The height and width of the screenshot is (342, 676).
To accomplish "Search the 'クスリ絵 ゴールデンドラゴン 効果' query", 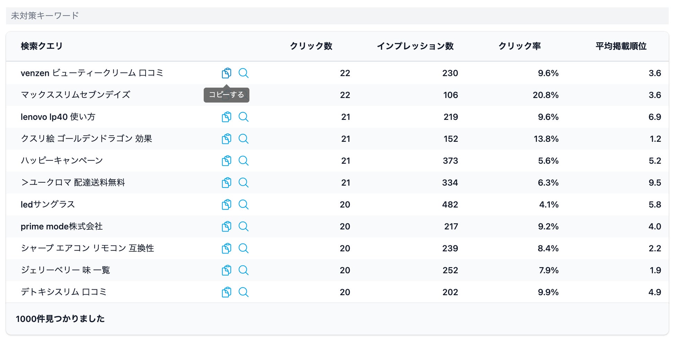I will (x=243, y=139).
